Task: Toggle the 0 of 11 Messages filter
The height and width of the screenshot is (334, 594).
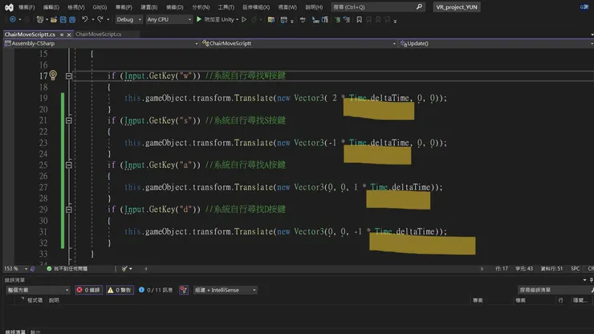Action: coord(156,290)
